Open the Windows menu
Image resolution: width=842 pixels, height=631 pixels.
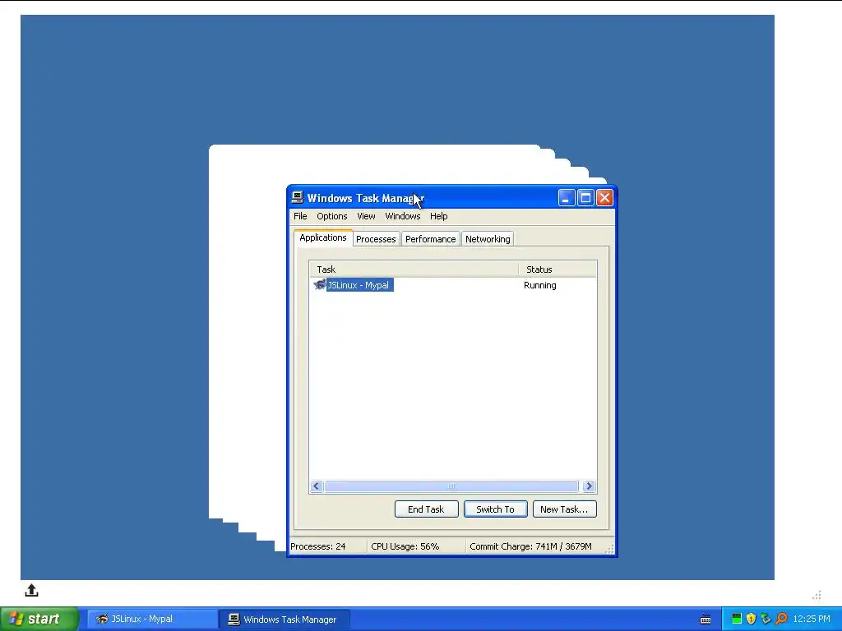click(403, 216)
